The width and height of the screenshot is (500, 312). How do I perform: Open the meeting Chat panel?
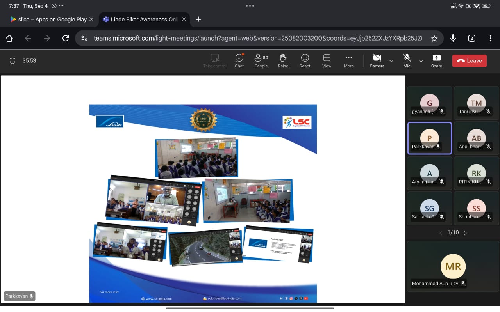239,61
